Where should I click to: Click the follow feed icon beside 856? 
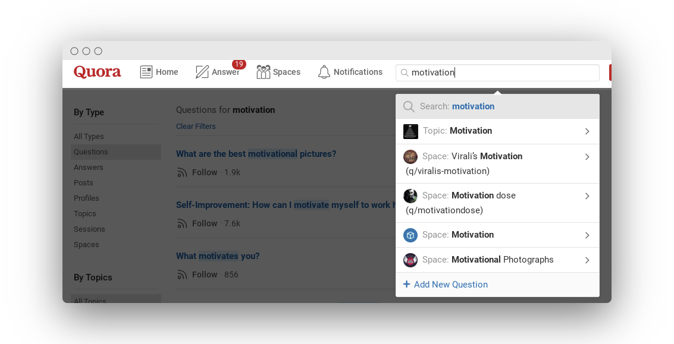tap(182, 275)
